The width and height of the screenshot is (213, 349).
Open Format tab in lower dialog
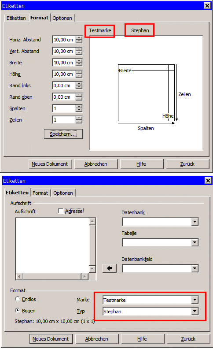click(40, 193)
